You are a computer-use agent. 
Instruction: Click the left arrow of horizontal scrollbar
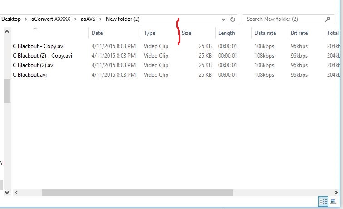17,192
